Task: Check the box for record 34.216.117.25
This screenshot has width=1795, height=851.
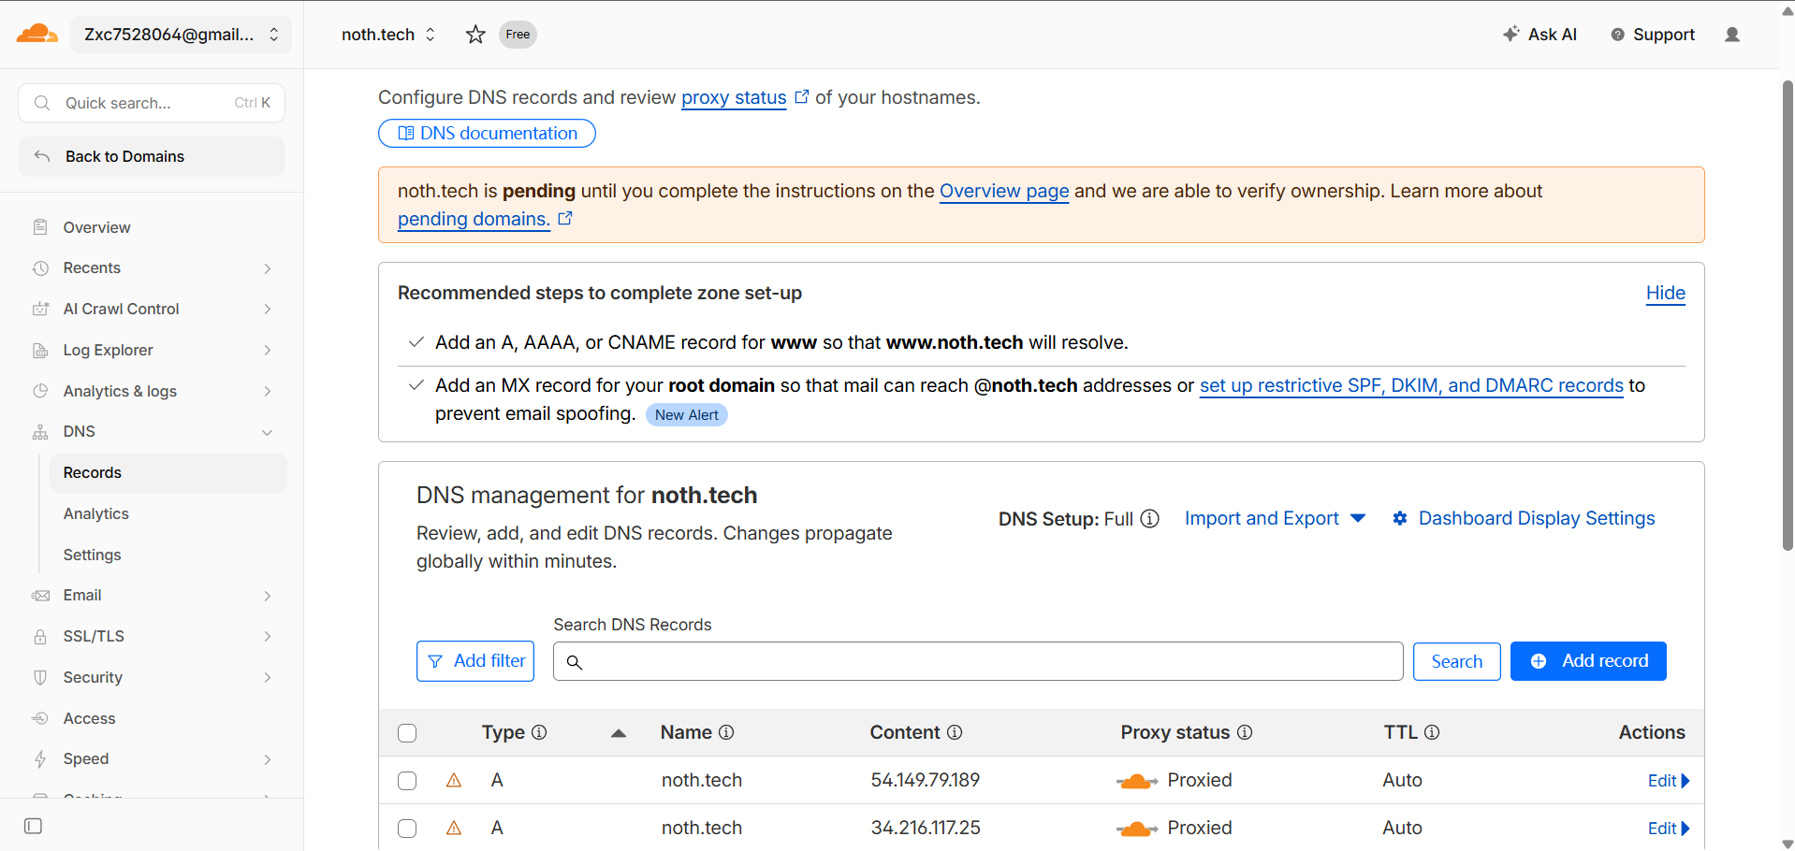Action: 407,829
